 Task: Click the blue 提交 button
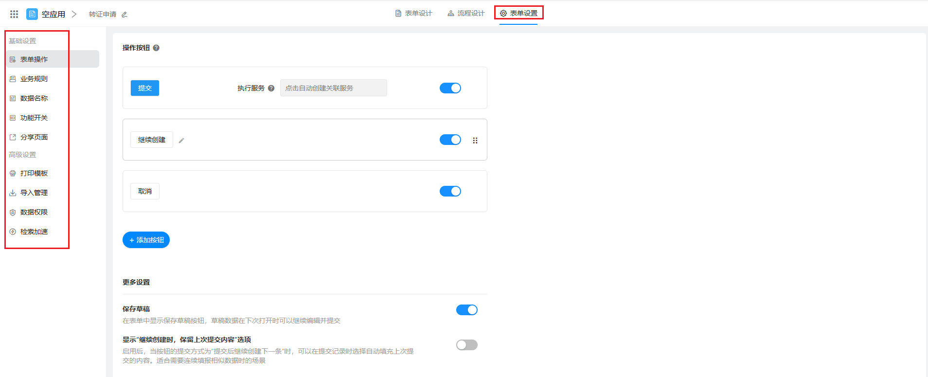(145, 88)
